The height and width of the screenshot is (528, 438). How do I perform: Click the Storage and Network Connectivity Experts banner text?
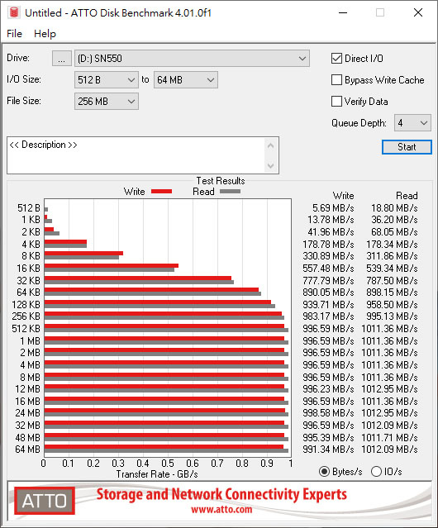221,494
